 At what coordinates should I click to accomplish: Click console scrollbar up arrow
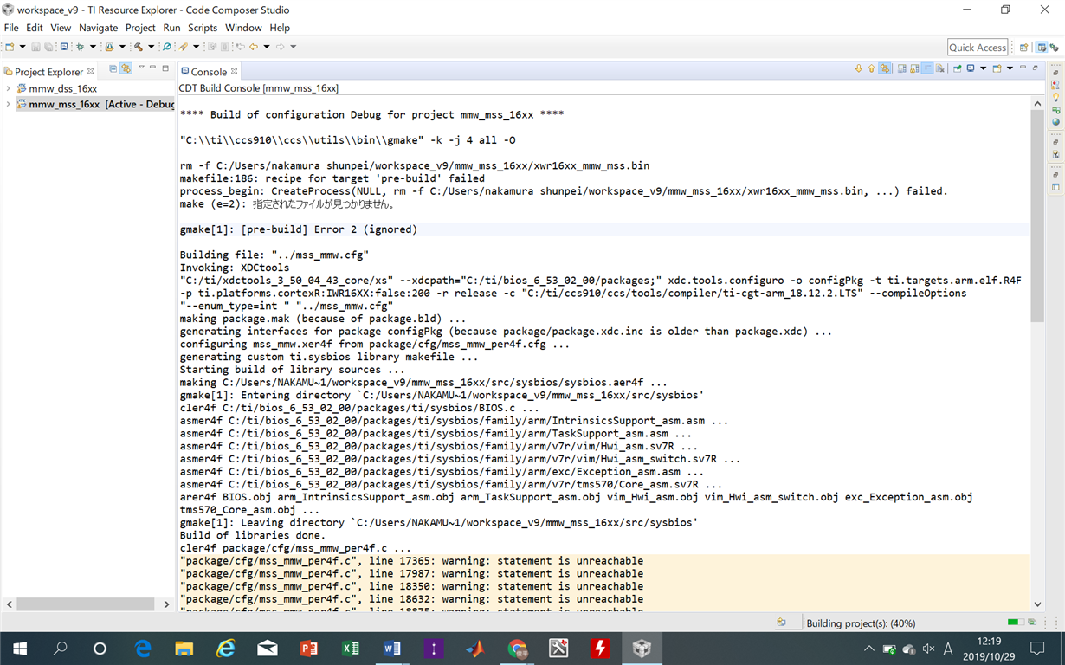1037,104
